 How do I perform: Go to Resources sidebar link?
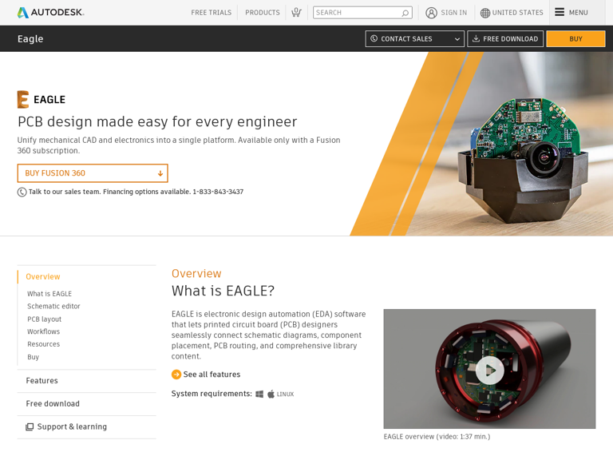pyautogui.click(x=43, y=344)
